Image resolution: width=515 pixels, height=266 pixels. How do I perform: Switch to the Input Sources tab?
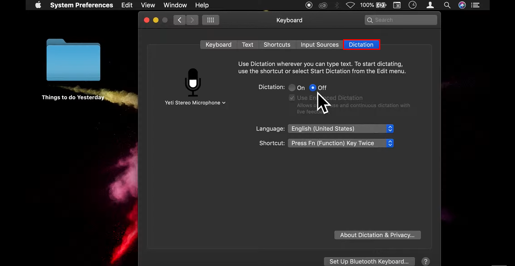coord(319,44)
